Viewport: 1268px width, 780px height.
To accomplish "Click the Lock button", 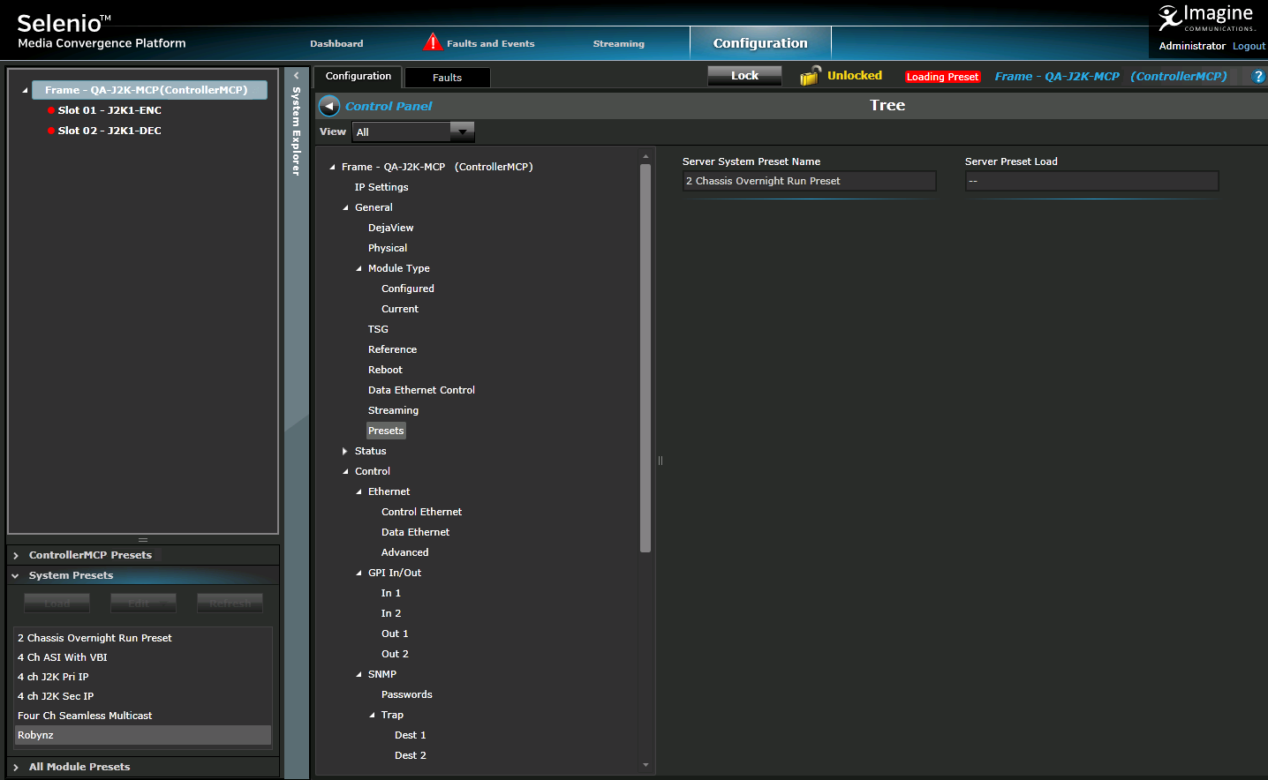I will tap(744, 76).
